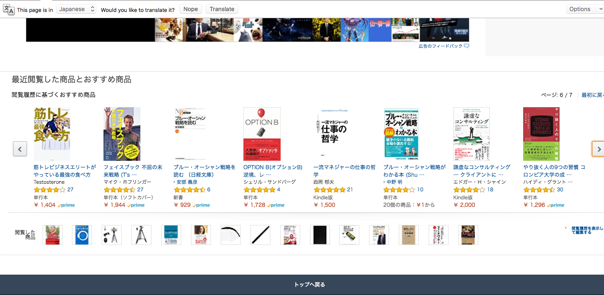Viewport: 604px width, 295px height.
Task: Open viewed item black camera tripod
Action: pyautogui.click(x=141, y=235)
